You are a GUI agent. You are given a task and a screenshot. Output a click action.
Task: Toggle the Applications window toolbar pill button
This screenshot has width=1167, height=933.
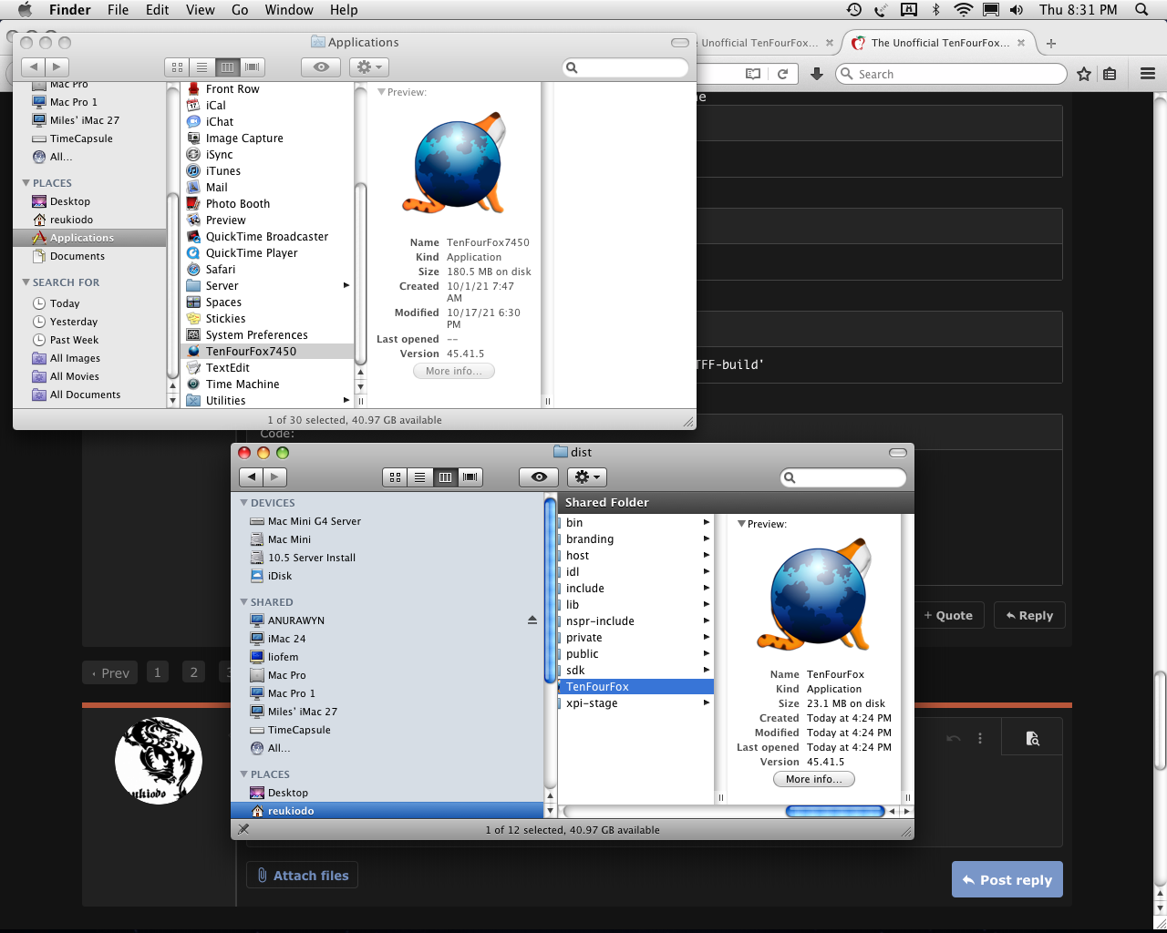point(680,43)
